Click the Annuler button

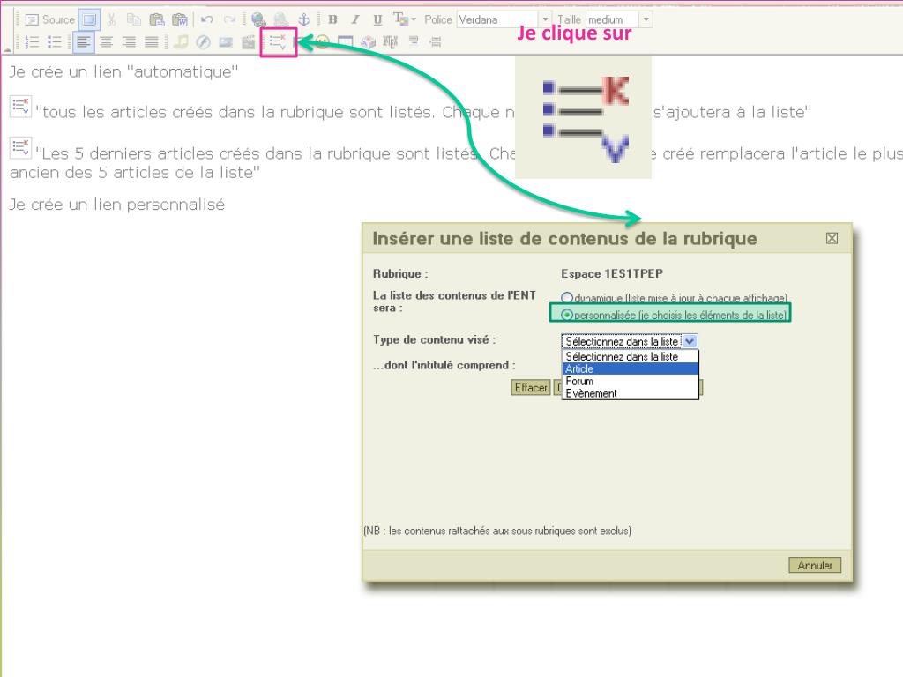(814, 565)
